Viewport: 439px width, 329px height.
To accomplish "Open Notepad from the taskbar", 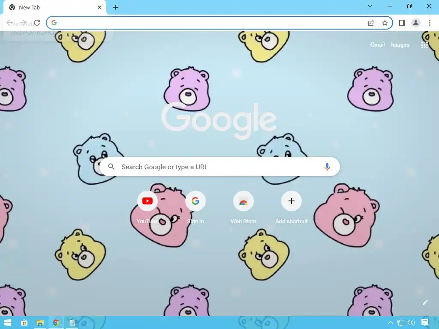I will click(x=72, y=323).
